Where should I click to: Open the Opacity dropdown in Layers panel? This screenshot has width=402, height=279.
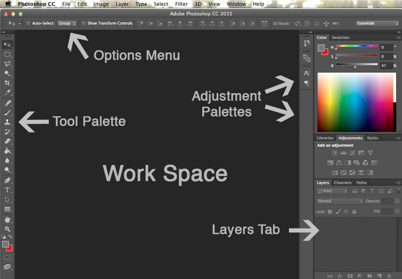tap(398, 201)
